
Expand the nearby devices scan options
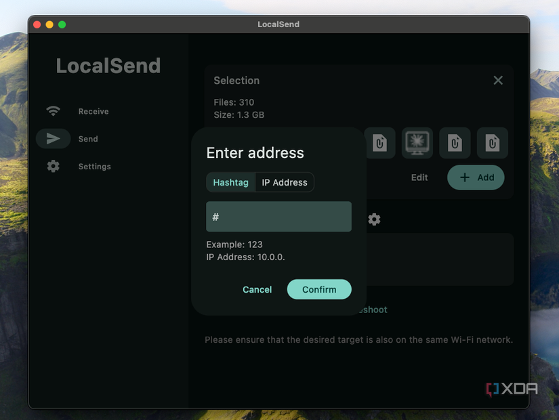pyautogui.click(x=373, y=219)
